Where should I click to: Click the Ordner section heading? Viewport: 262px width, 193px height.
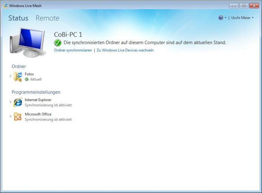click(19, 66)
